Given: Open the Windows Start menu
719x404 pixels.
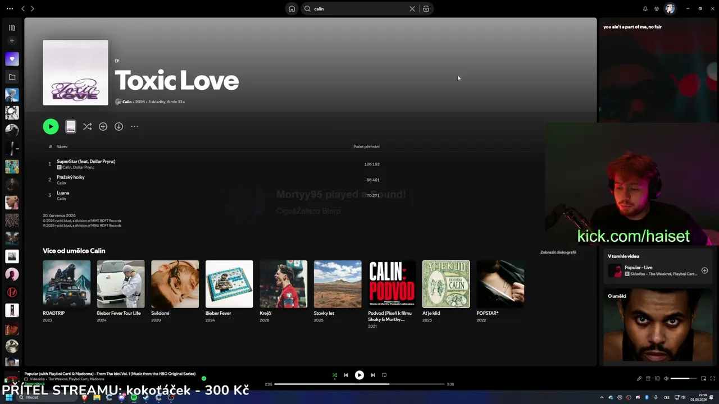Looking at the screenshot, I should [9, 398].
